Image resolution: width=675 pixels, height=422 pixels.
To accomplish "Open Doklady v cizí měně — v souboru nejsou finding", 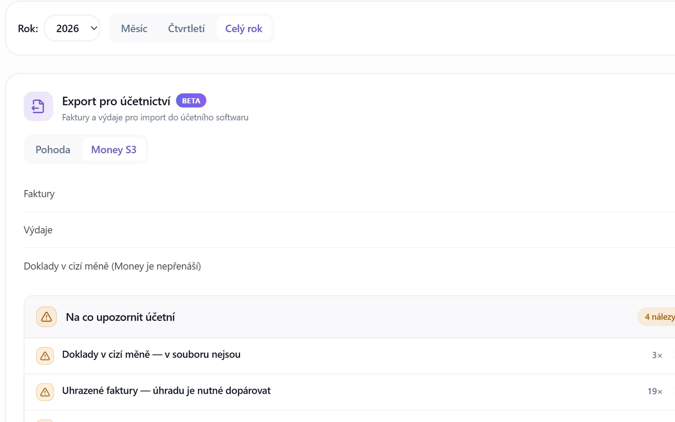I will pos(350,356).
